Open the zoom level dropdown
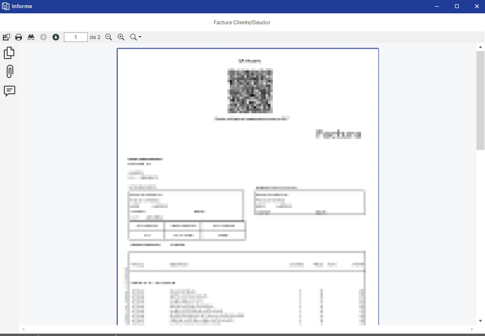The image size is (485, 336). tap(135, 37)
